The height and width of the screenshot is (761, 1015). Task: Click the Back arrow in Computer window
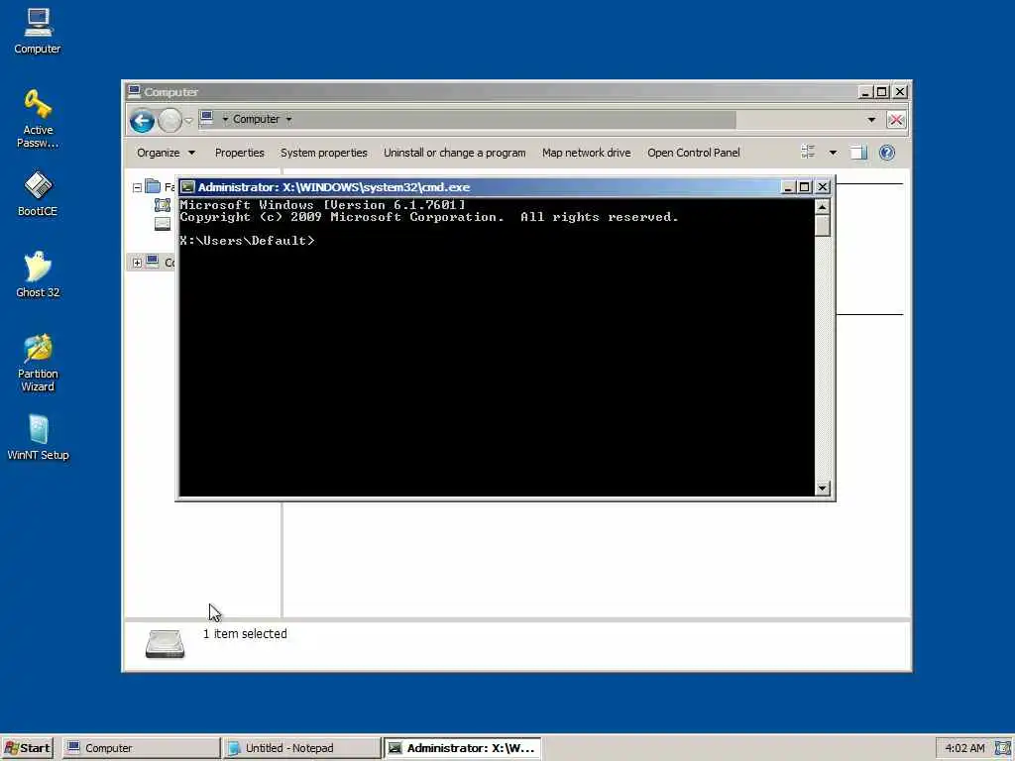pyautogui.click(x=142, y=120)
